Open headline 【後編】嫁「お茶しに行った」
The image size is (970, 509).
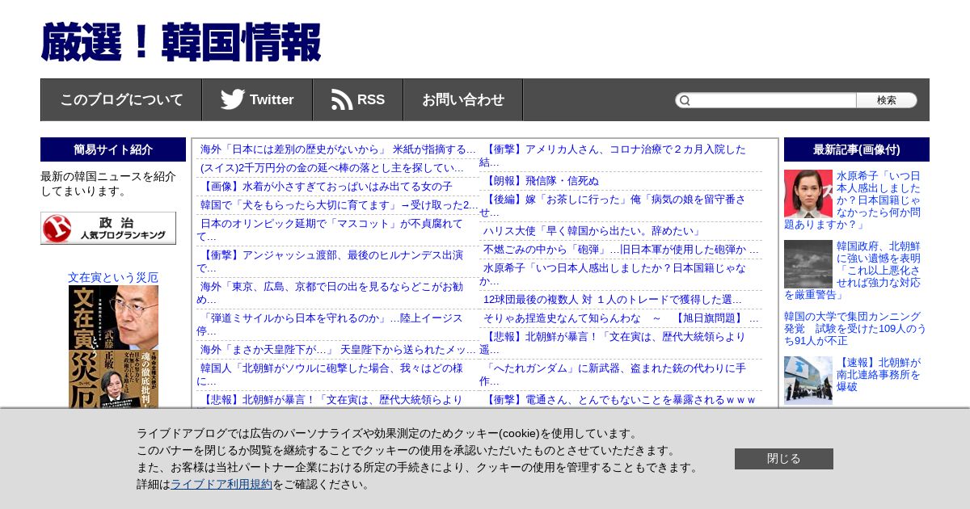[x=613, y=206]
